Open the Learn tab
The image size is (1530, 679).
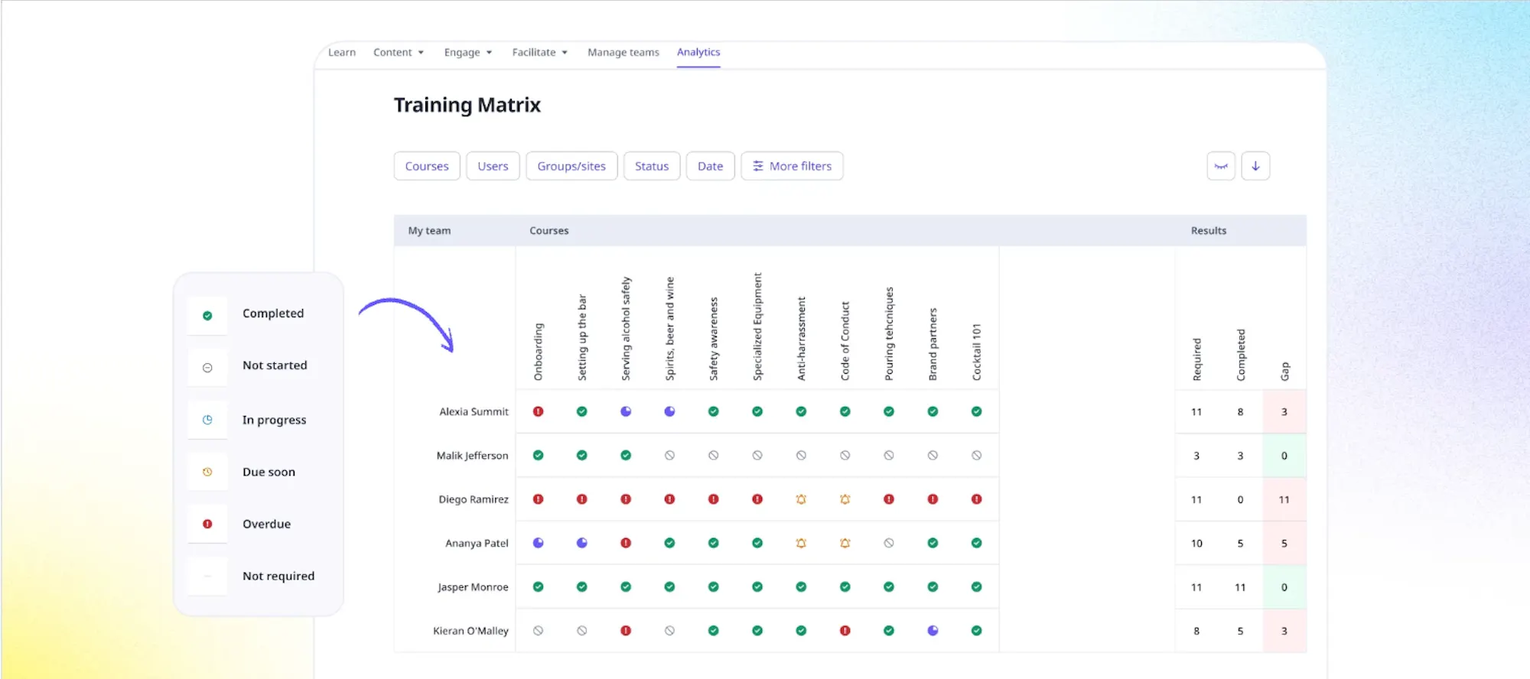pos(342,52)
